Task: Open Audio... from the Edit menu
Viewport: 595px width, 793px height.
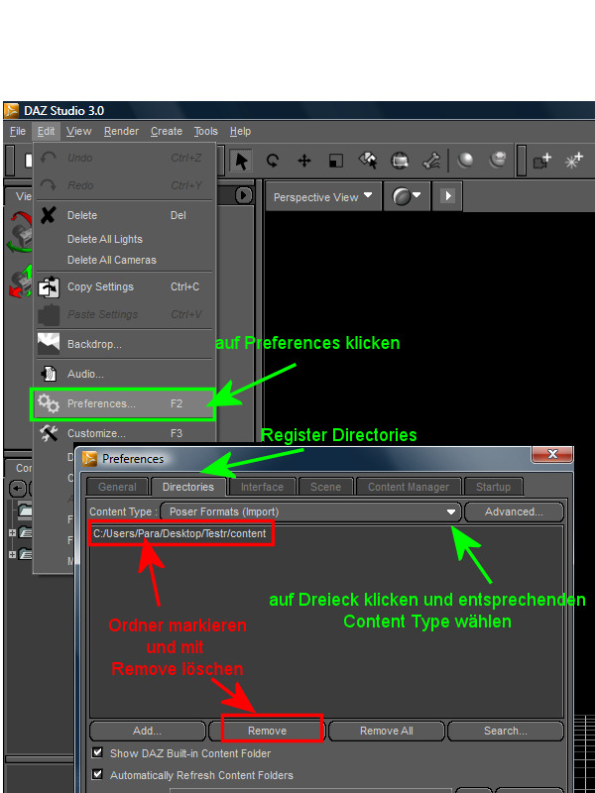Action: (x=125, y=375)
